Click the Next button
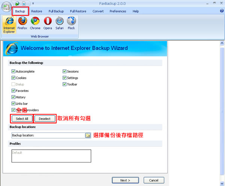 click(125, 180)
